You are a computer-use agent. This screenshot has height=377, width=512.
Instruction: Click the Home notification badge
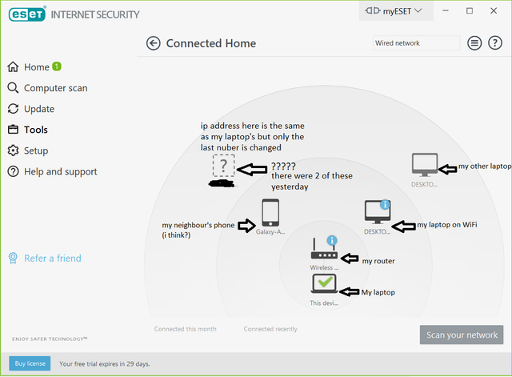pyautogui.click(x=57, y=66)
